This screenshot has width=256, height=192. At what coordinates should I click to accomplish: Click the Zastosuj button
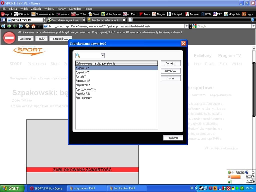[25, 39]
